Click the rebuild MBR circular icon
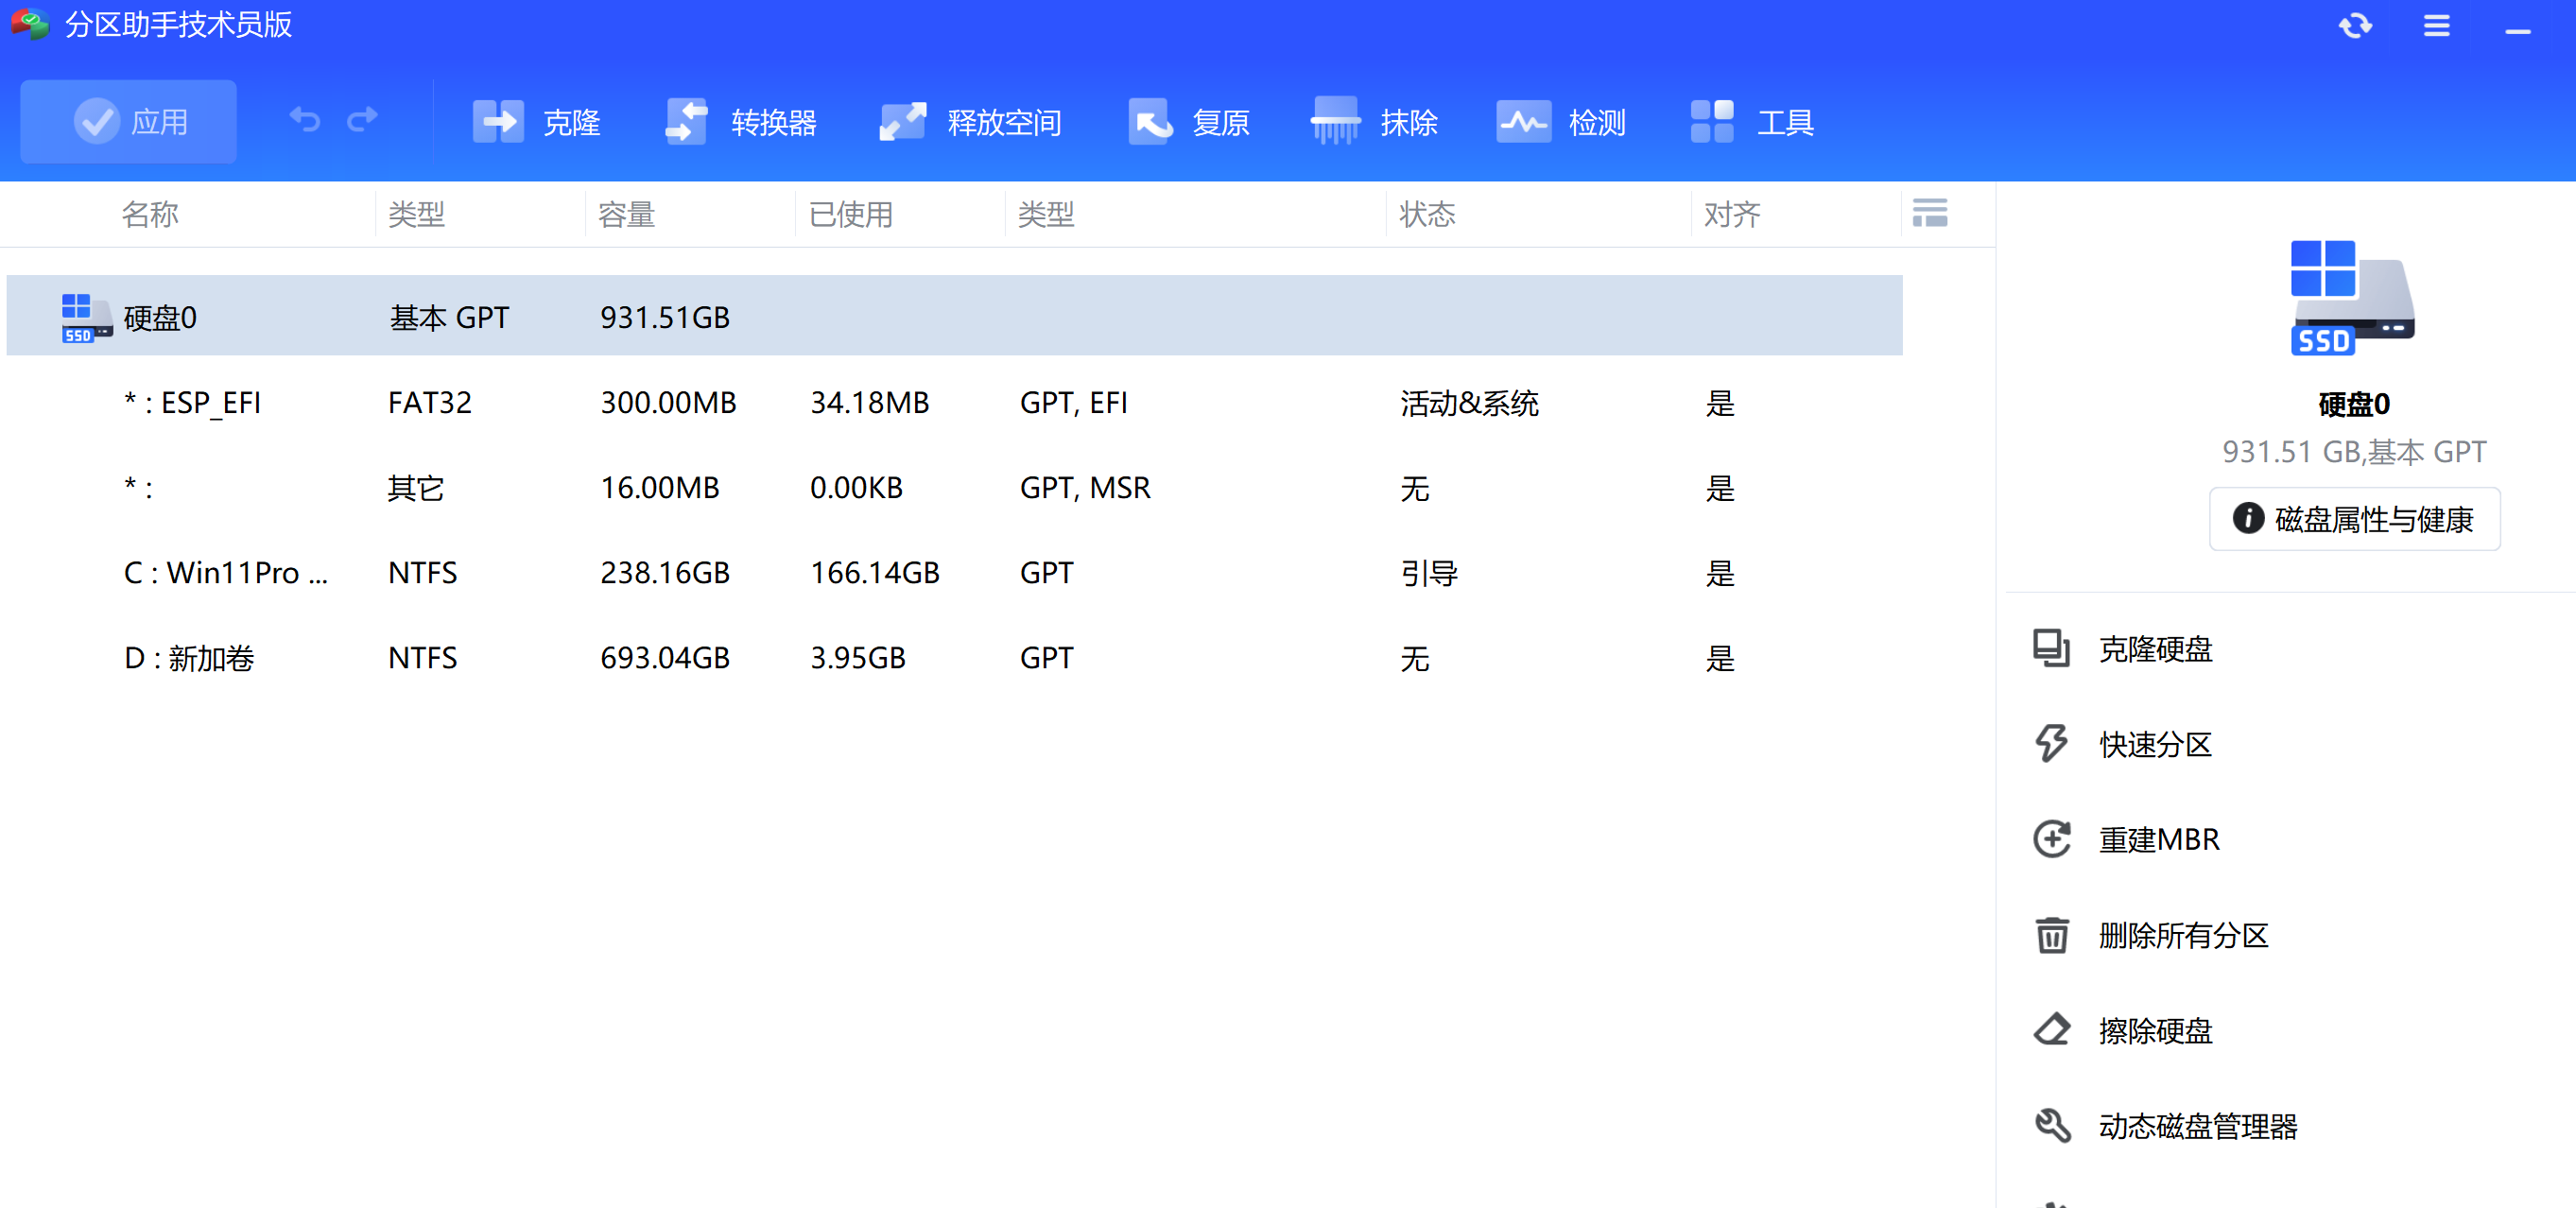Image resolution: width=2576 pixels, height=1208 pixels. 2052,838
